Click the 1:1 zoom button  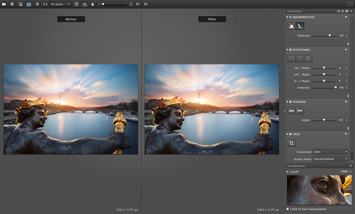(45, 4)
